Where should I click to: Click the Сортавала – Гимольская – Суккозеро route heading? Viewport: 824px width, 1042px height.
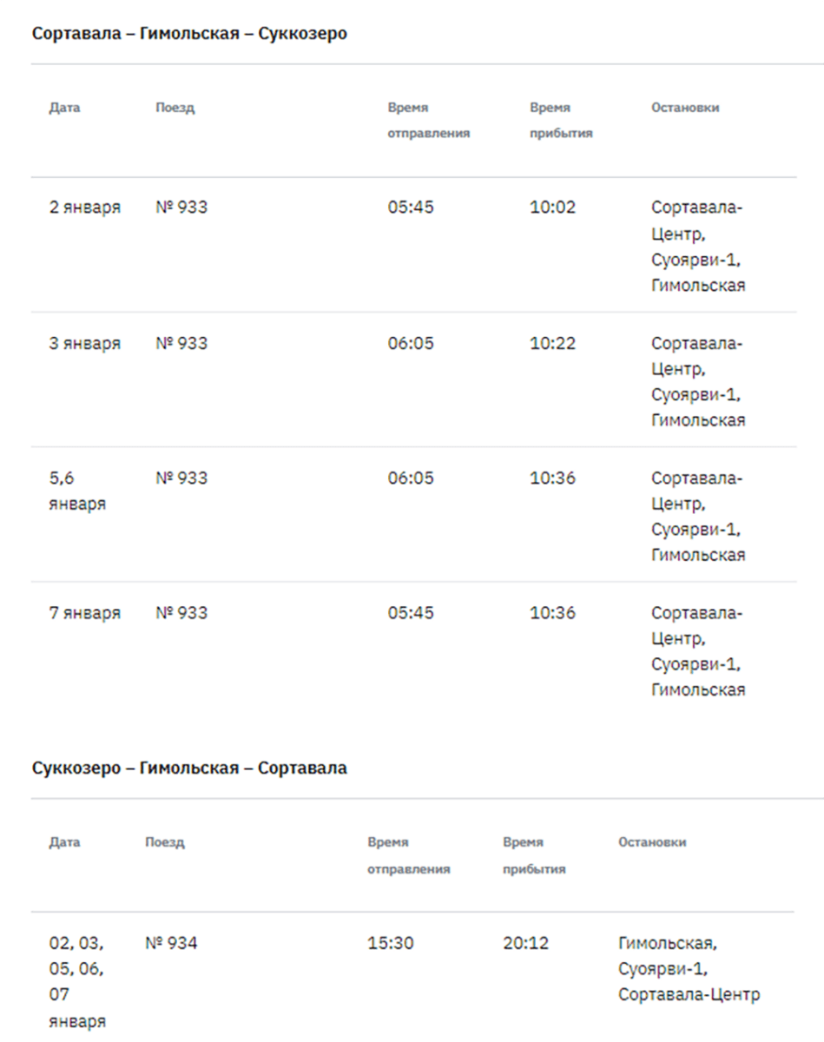pyautogui.click(x=189, y=34)
